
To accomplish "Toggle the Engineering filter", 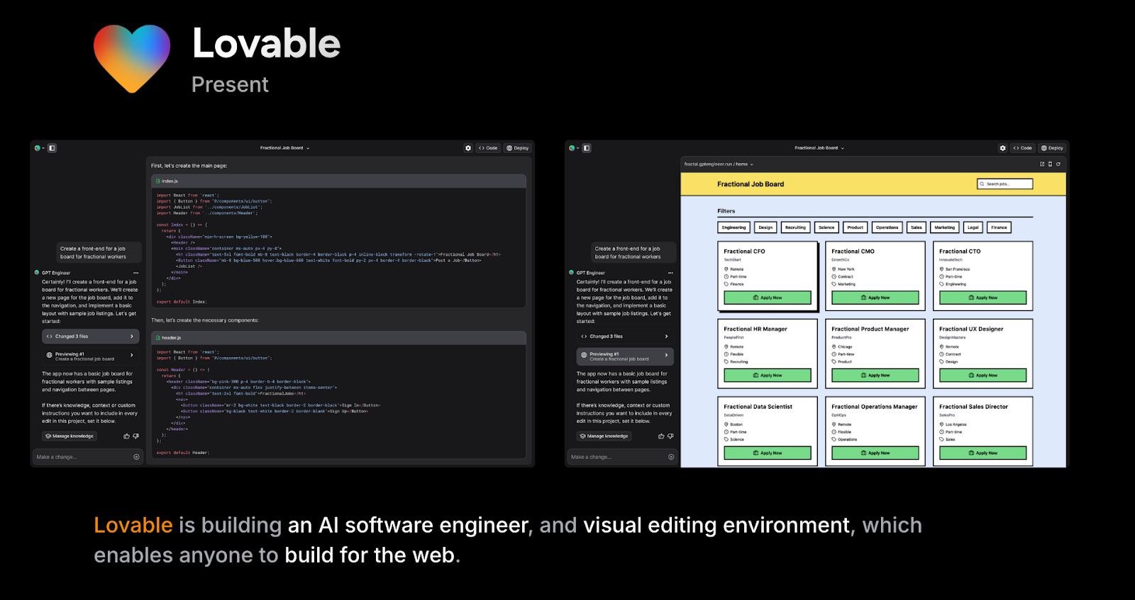I will tap(733, 227).
